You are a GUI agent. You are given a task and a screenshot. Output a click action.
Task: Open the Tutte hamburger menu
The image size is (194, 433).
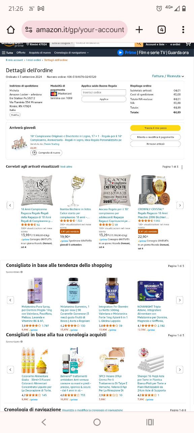click(x=8, y=53)
